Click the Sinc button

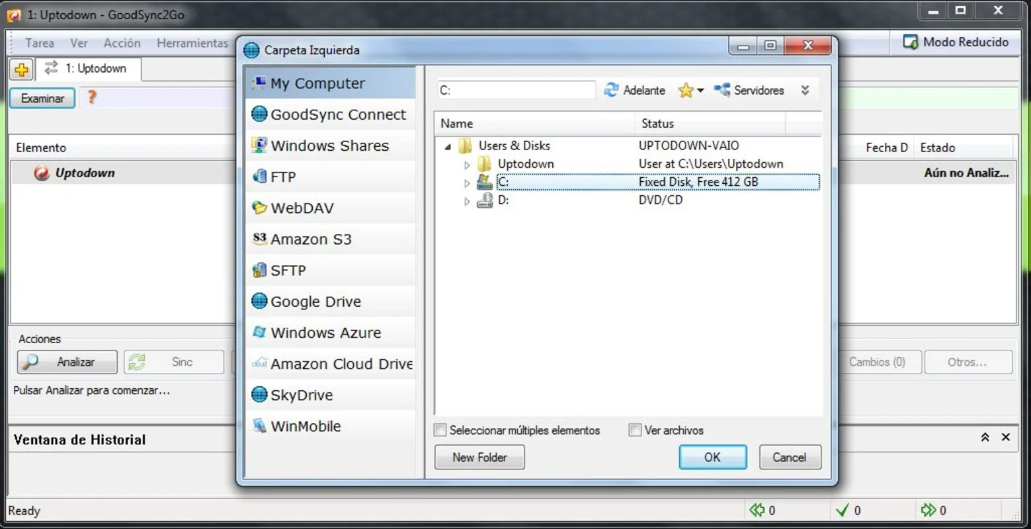click(x=174, y=362)
